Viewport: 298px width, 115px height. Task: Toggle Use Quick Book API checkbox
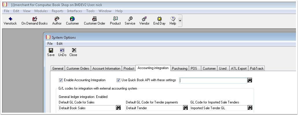point(118,80)
